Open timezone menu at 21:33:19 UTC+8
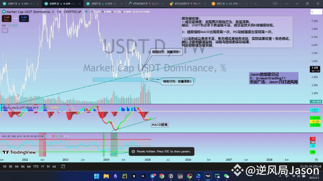This screenshot has width=323, height=181. [310, 166]
